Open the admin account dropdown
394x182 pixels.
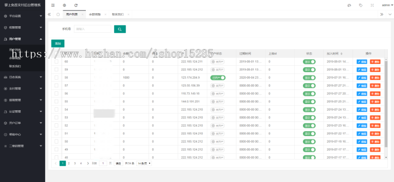point(387,5)
